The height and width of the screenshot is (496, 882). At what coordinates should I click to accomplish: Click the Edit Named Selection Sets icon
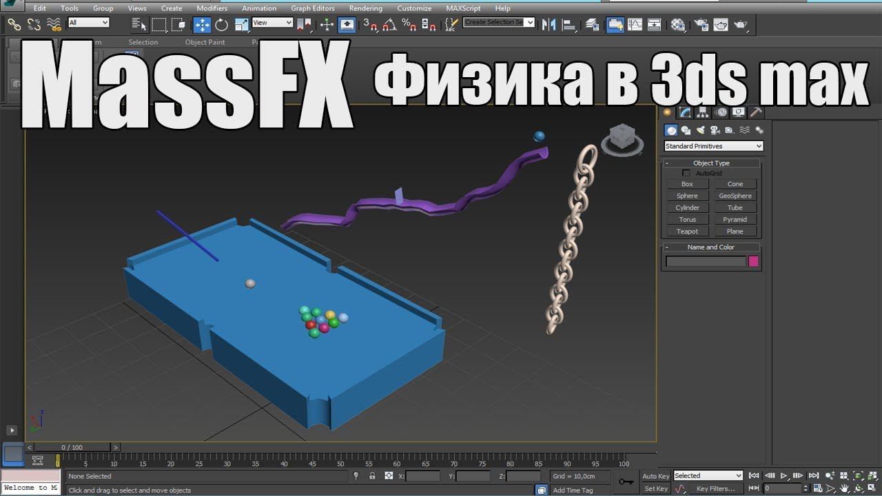click(x=451, y=25)
